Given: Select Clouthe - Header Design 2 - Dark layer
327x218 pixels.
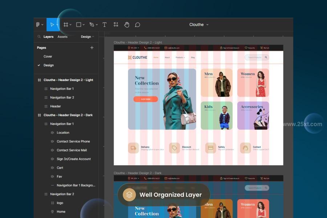Looking at the screenshot, I should coord(68,115).
